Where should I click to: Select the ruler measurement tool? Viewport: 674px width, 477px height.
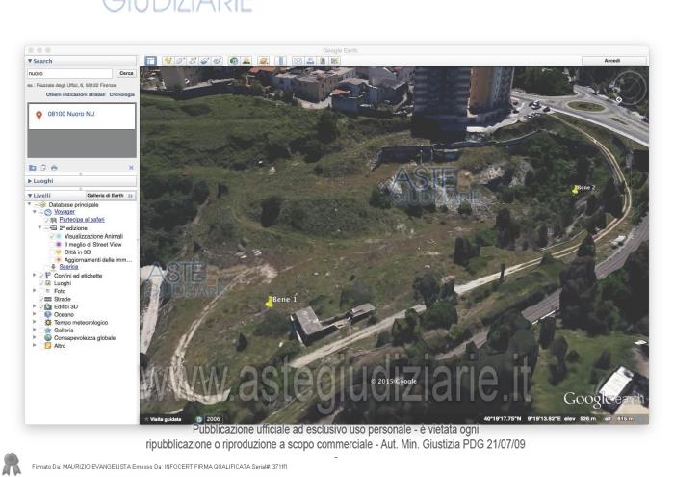(280, 60)
